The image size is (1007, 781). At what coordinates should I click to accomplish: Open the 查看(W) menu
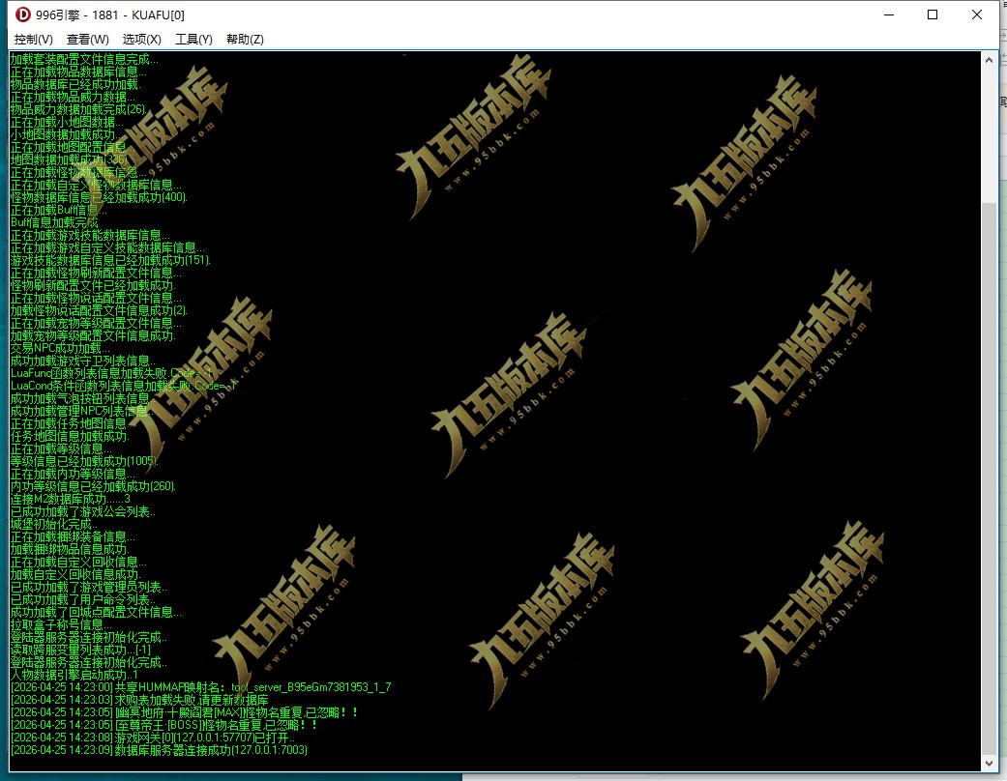88,39
